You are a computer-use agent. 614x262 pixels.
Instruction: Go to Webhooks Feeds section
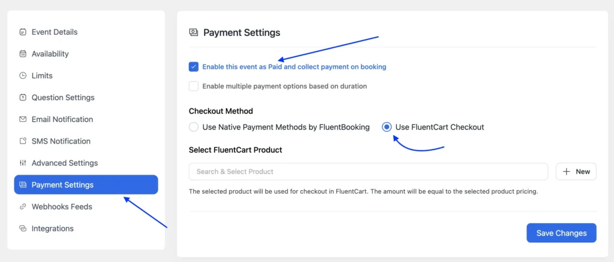point(62,207)
